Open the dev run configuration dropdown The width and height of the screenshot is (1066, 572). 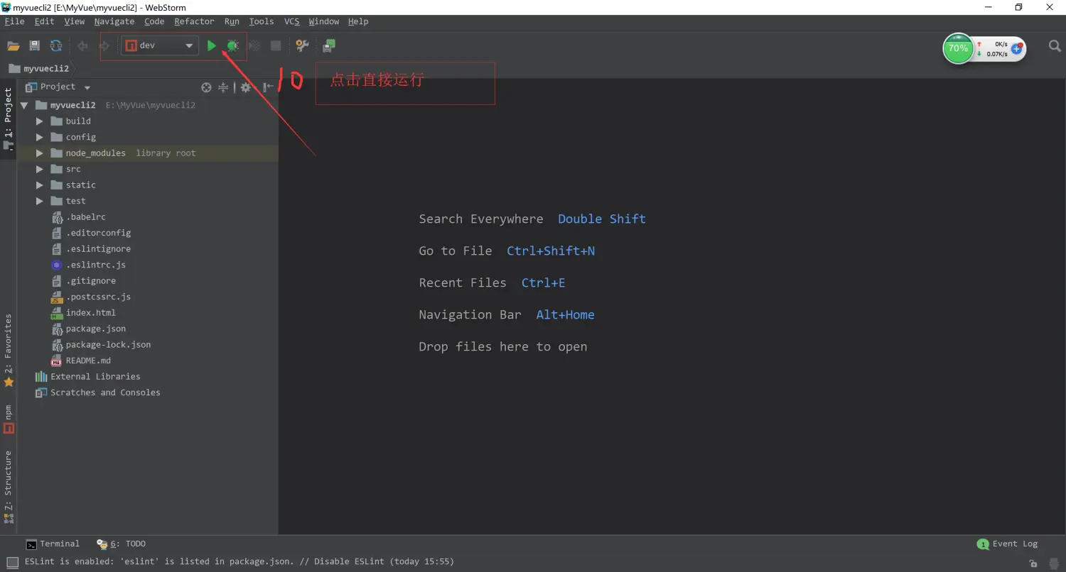coord(159,45)
